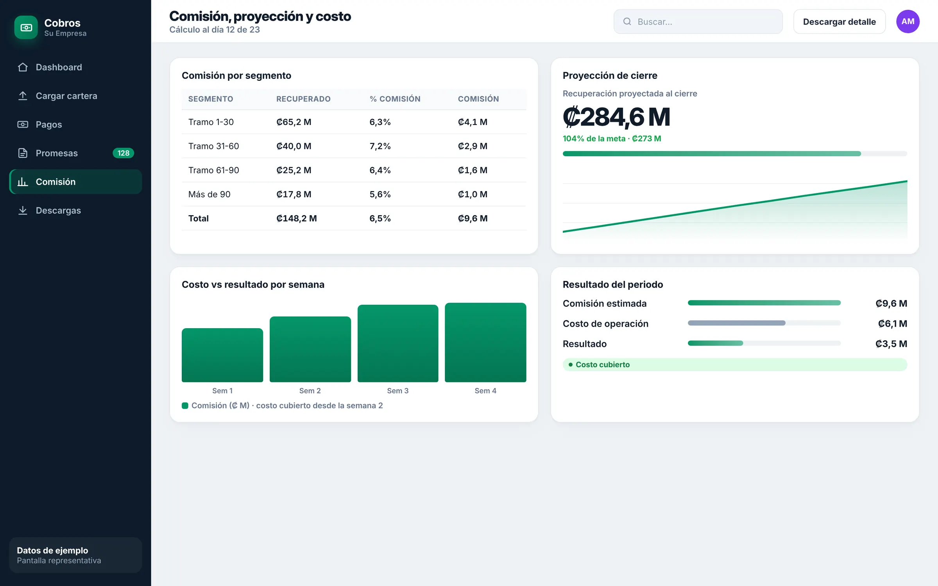This screenshot has height=586, width=938.
Task: Go to the Dashboard menu item
Action: [x=75, y=67]
